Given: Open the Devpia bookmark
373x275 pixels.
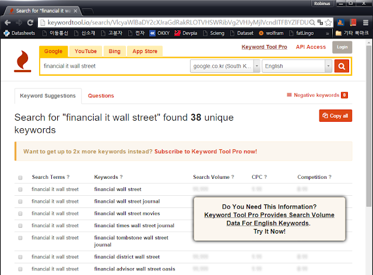Looking at the screenshot, I should point(186,33).
